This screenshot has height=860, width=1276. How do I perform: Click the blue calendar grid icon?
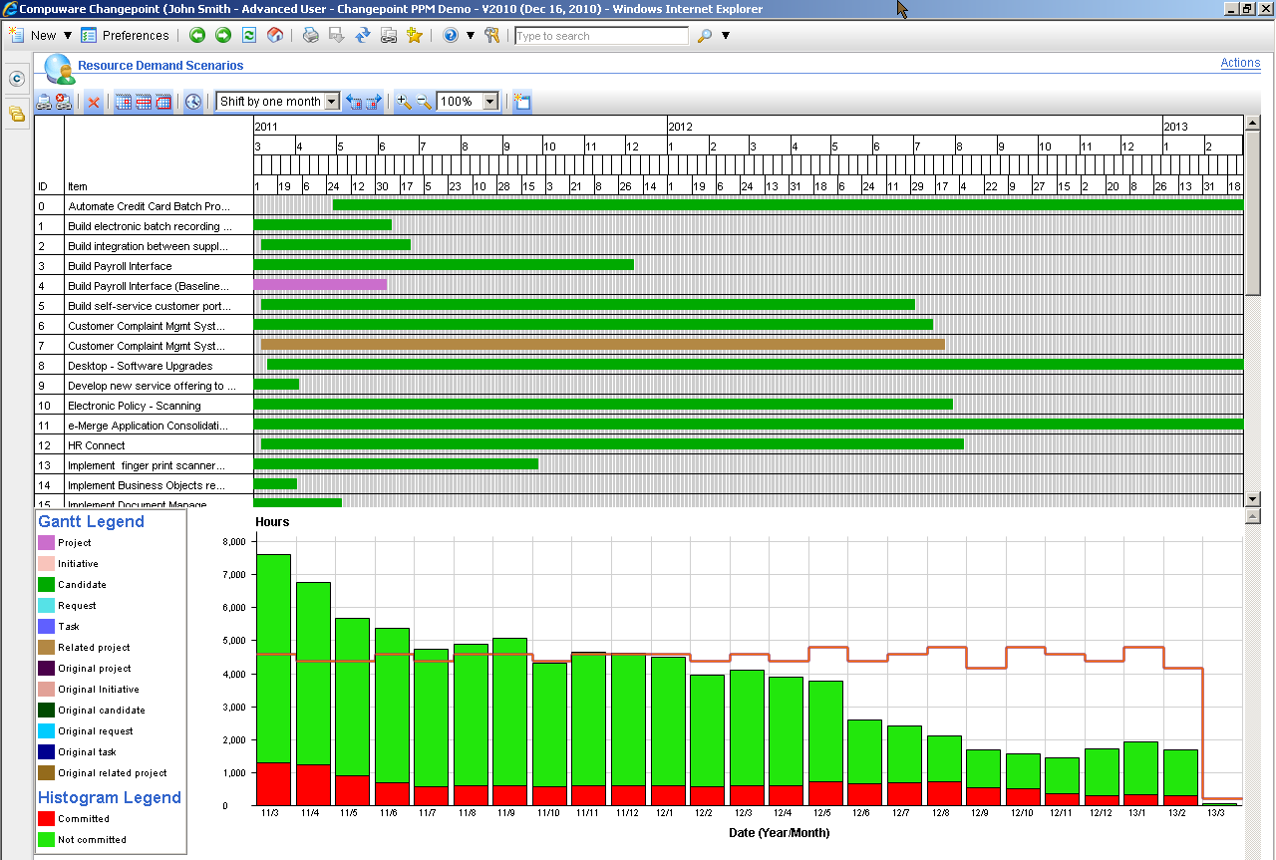click(124, 102)
